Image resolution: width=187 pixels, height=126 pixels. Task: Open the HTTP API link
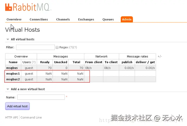point(11,118)
